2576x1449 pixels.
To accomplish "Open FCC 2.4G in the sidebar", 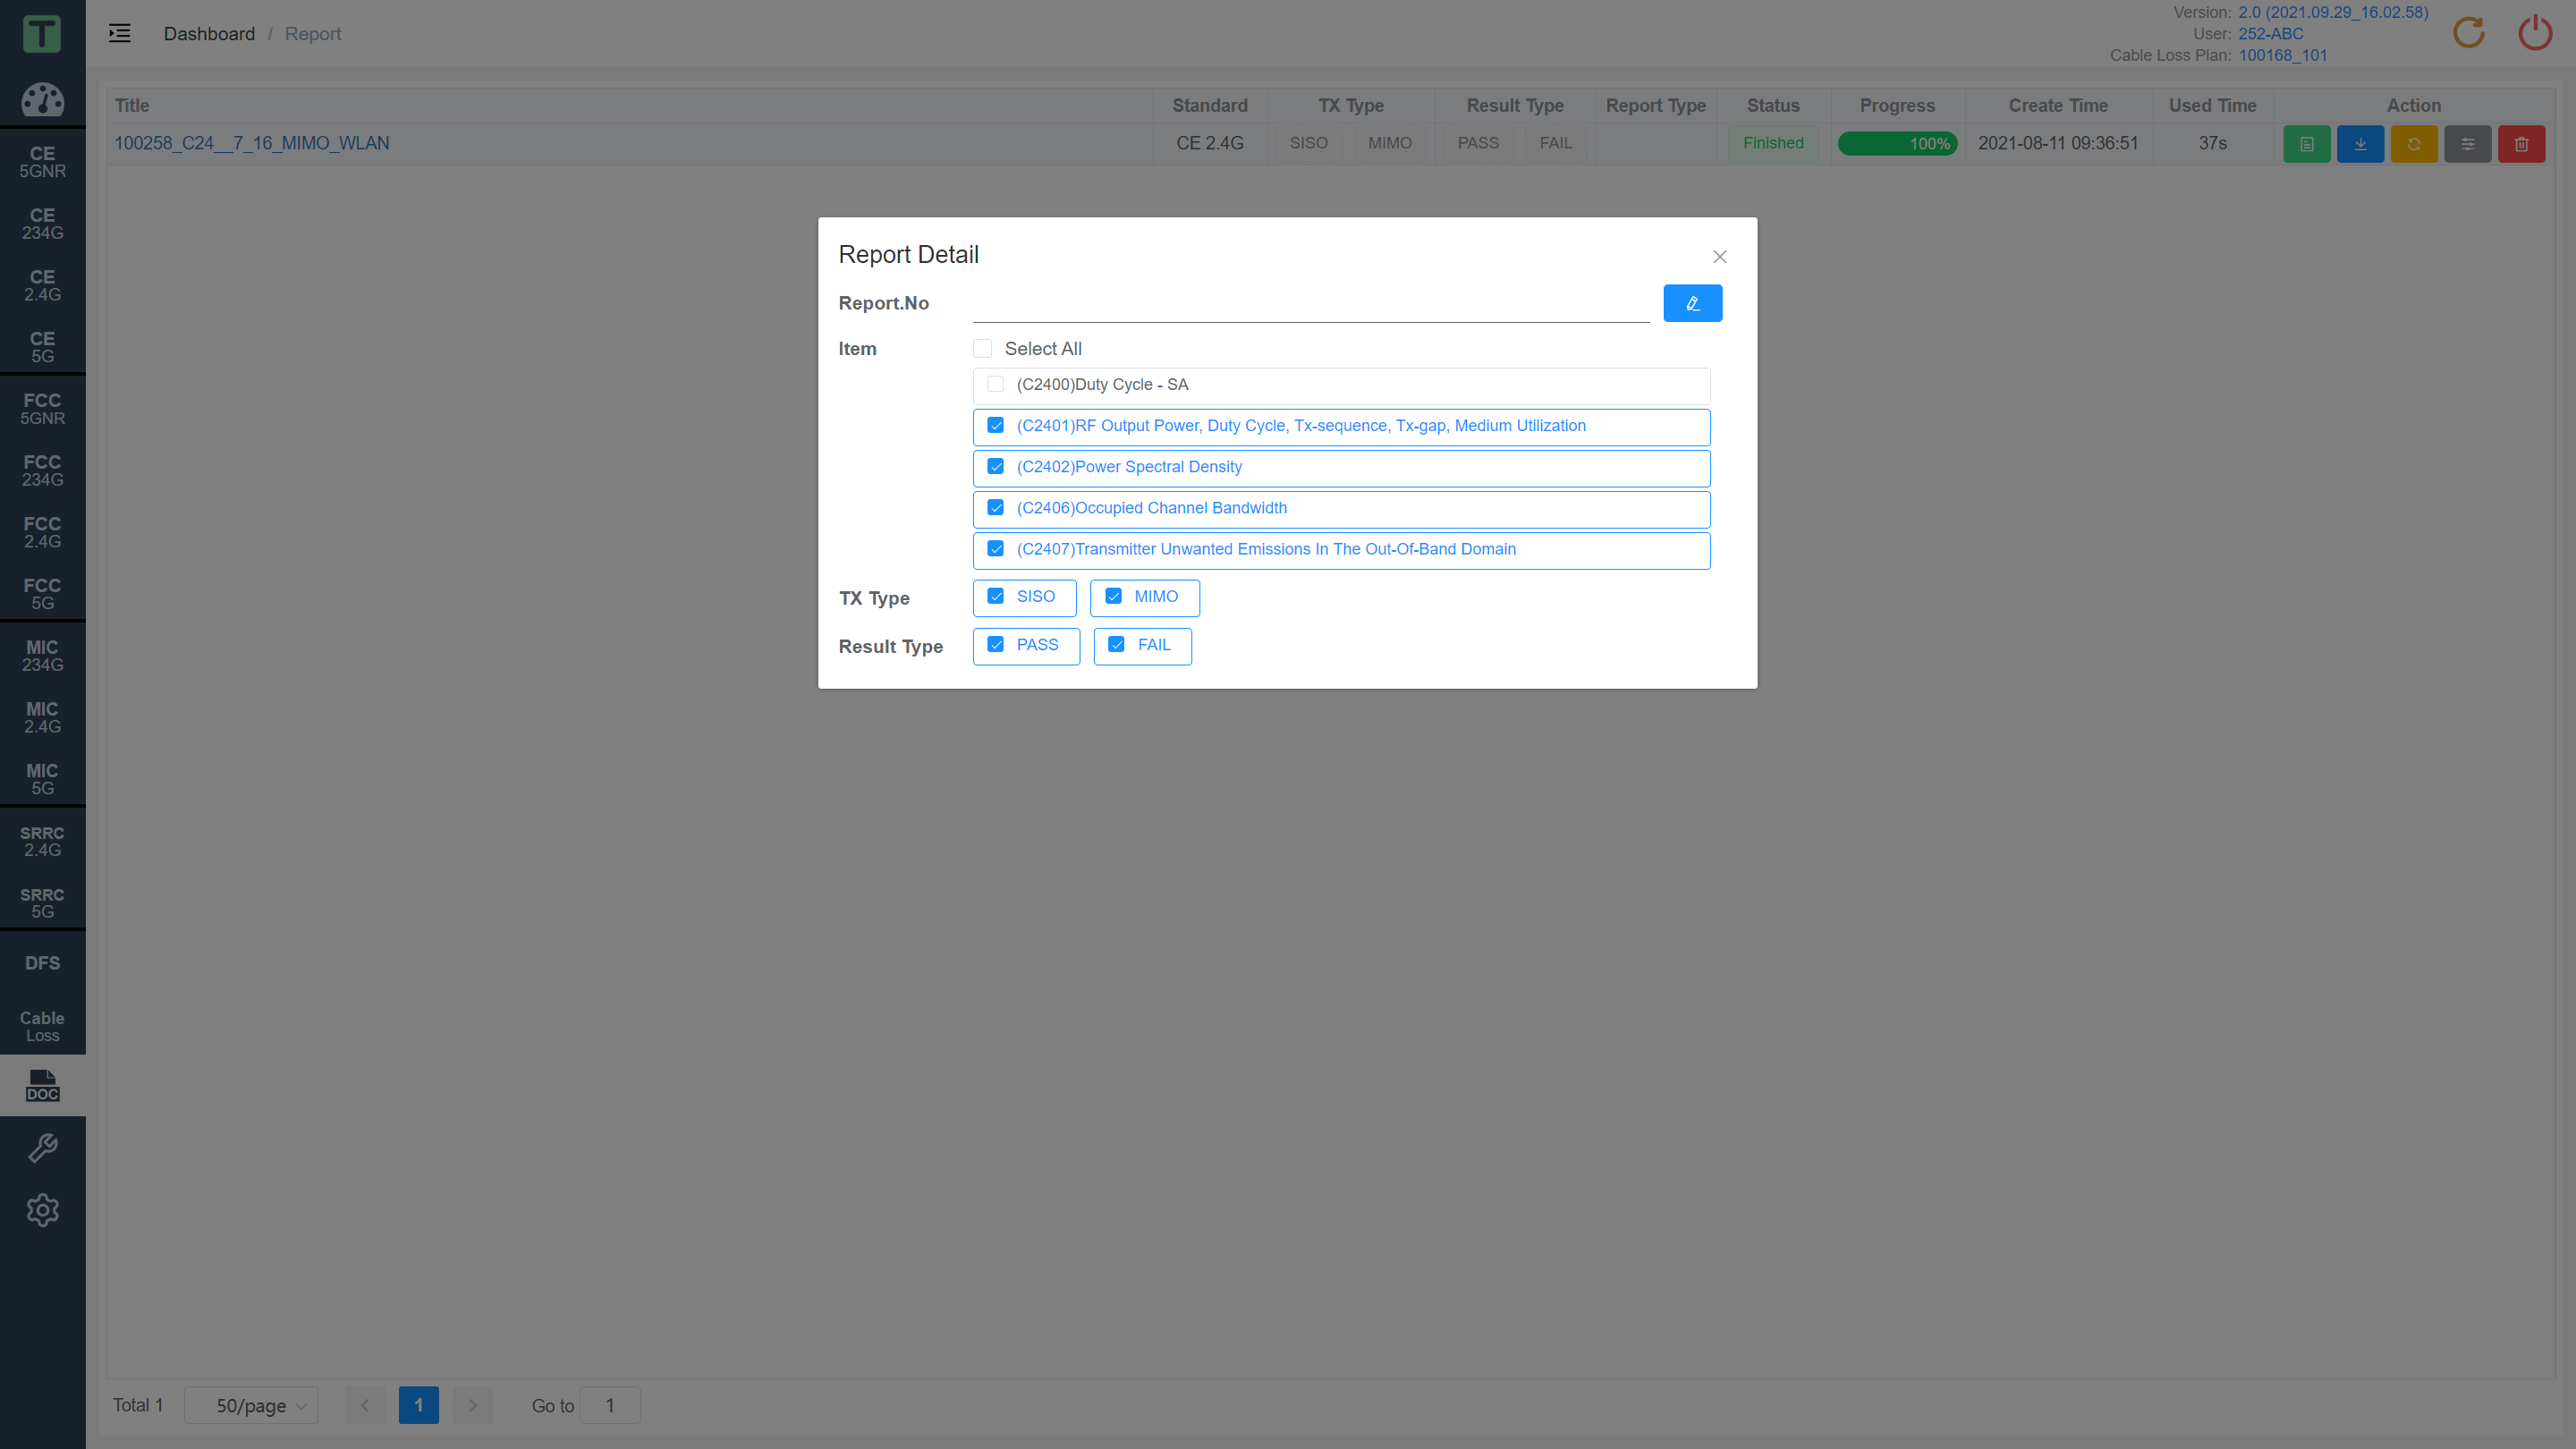I will coord(42,532).
